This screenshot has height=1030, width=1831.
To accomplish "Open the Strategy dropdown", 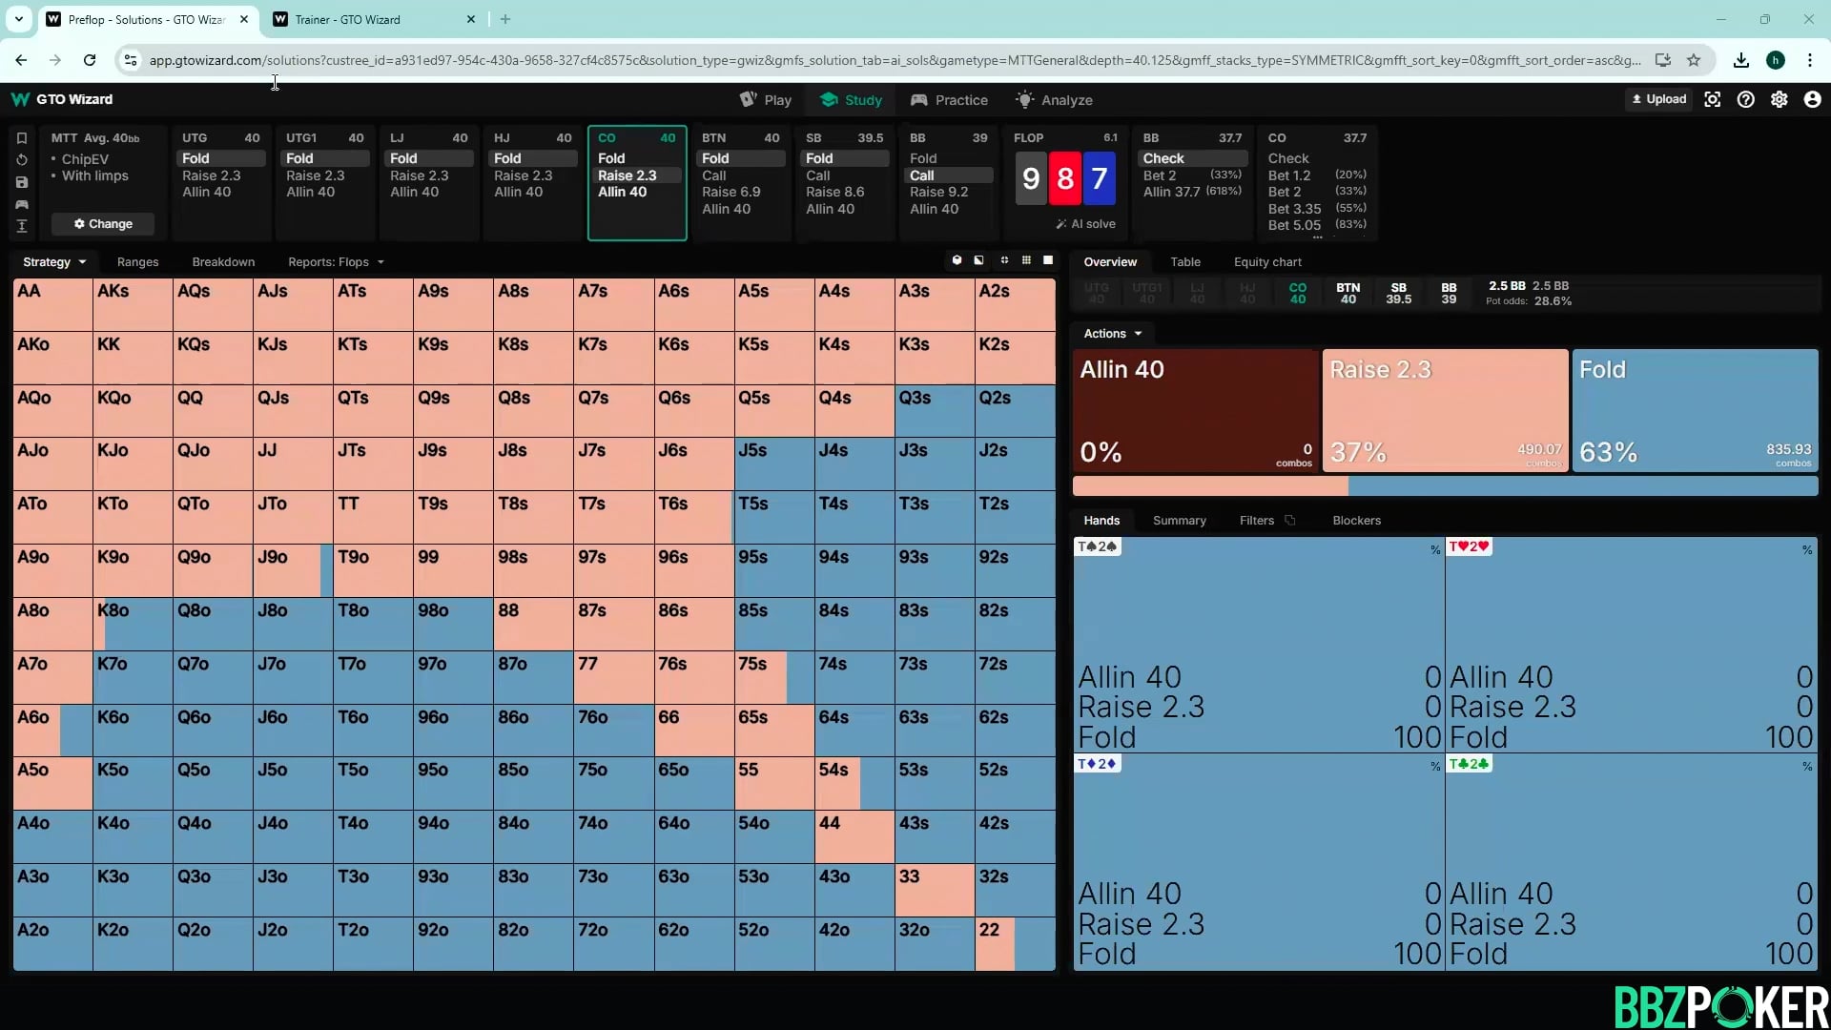I will [x=54, y=261].
